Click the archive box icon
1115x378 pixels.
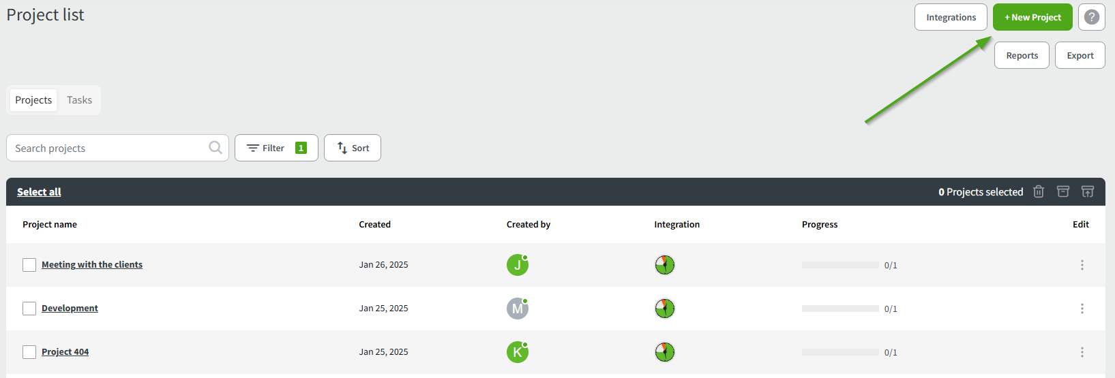1062,191
